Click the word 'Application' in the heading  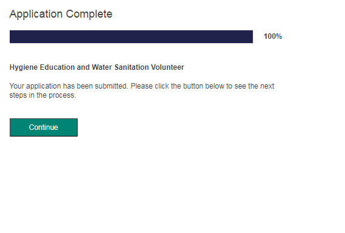[x=36, y=15]
